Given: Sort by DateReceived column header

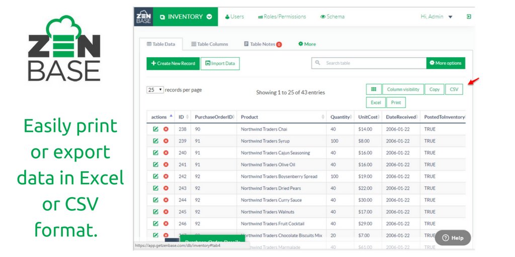Looking at the screenshot, I should coord(401,117).
